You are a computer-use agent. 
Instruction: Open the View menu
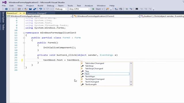[x=20, y=6]
